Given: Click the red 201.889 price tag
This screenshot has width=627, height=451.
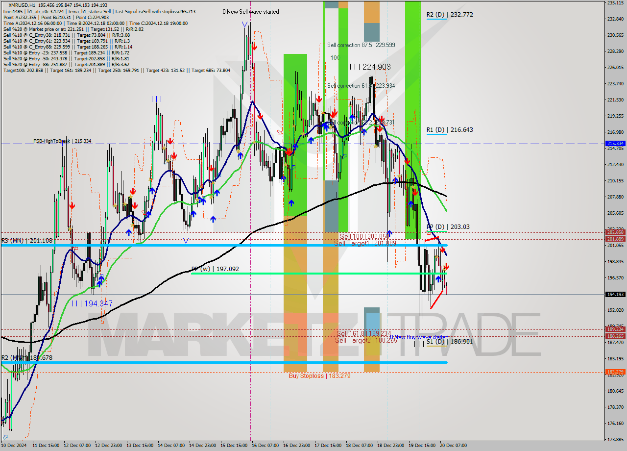Looking at the screenshot, I should pyautogui.click(x=615, y=239).
